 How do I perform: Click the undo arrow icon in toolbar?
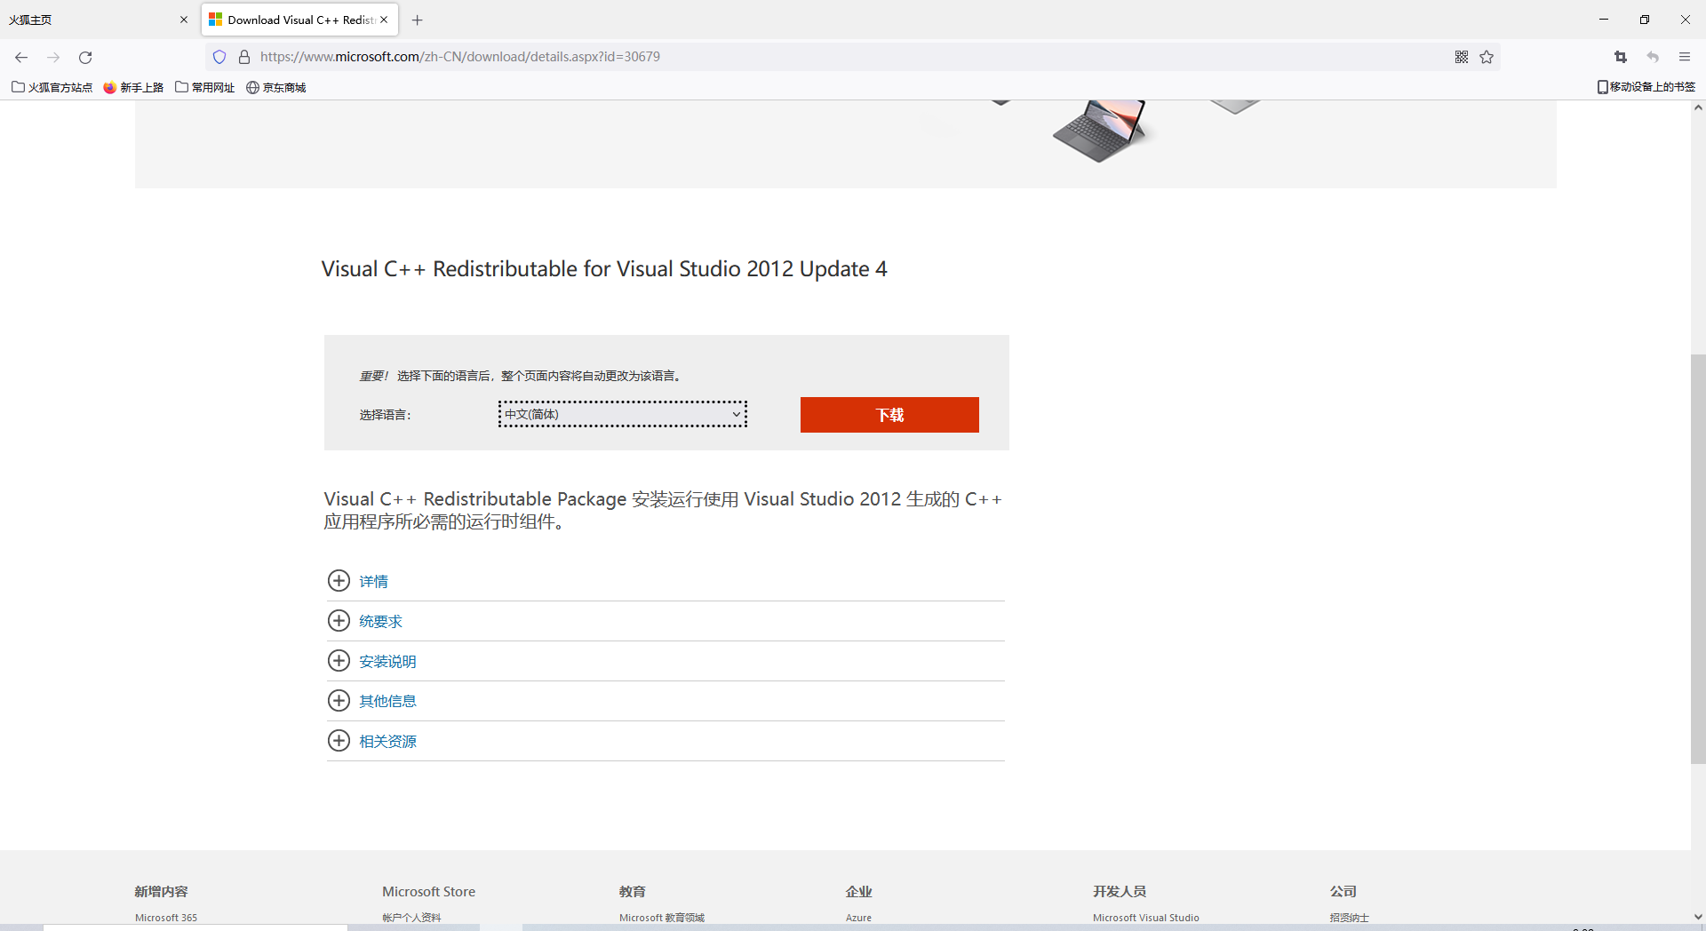1653,57
